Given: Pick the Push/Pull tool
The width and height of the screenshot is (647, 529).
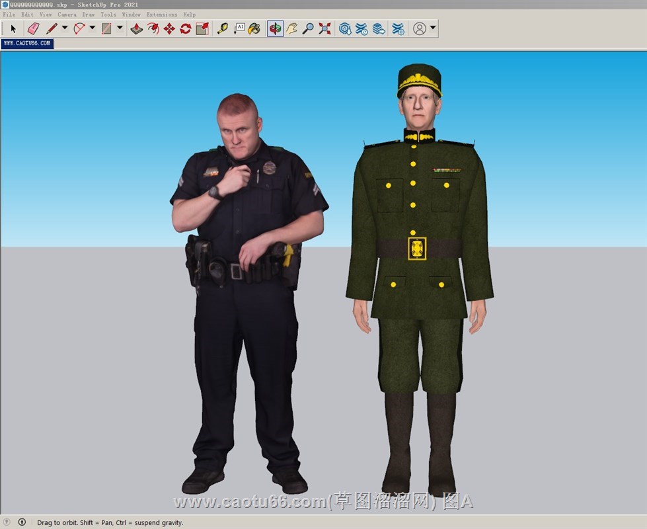Looking at the screenshot, I should 136,28.
